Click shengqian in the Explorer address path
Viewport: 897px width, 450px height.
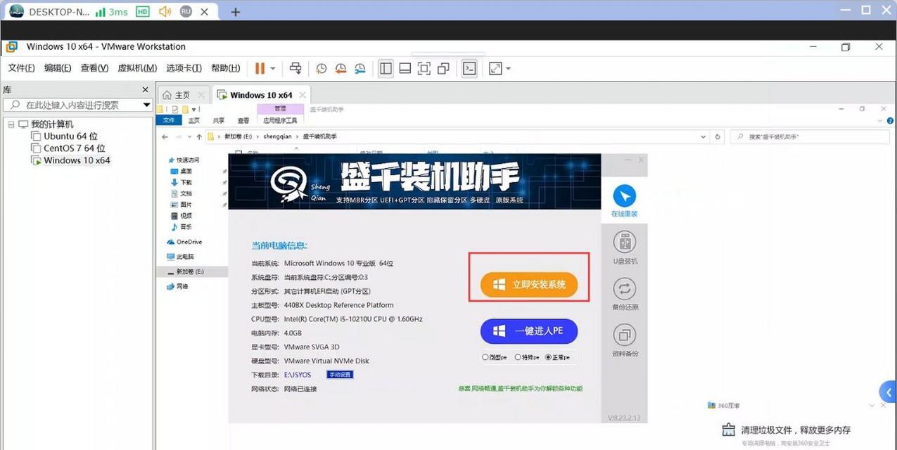pos(277,136)
